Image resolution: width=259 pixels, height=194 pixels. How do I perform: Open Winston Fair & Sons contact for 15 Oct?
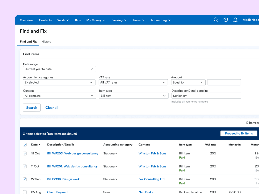[152, 153]
